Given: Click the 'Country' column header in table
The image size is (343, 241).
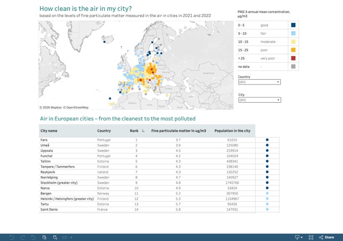Looking at the screenshot, I should [104, 131].
